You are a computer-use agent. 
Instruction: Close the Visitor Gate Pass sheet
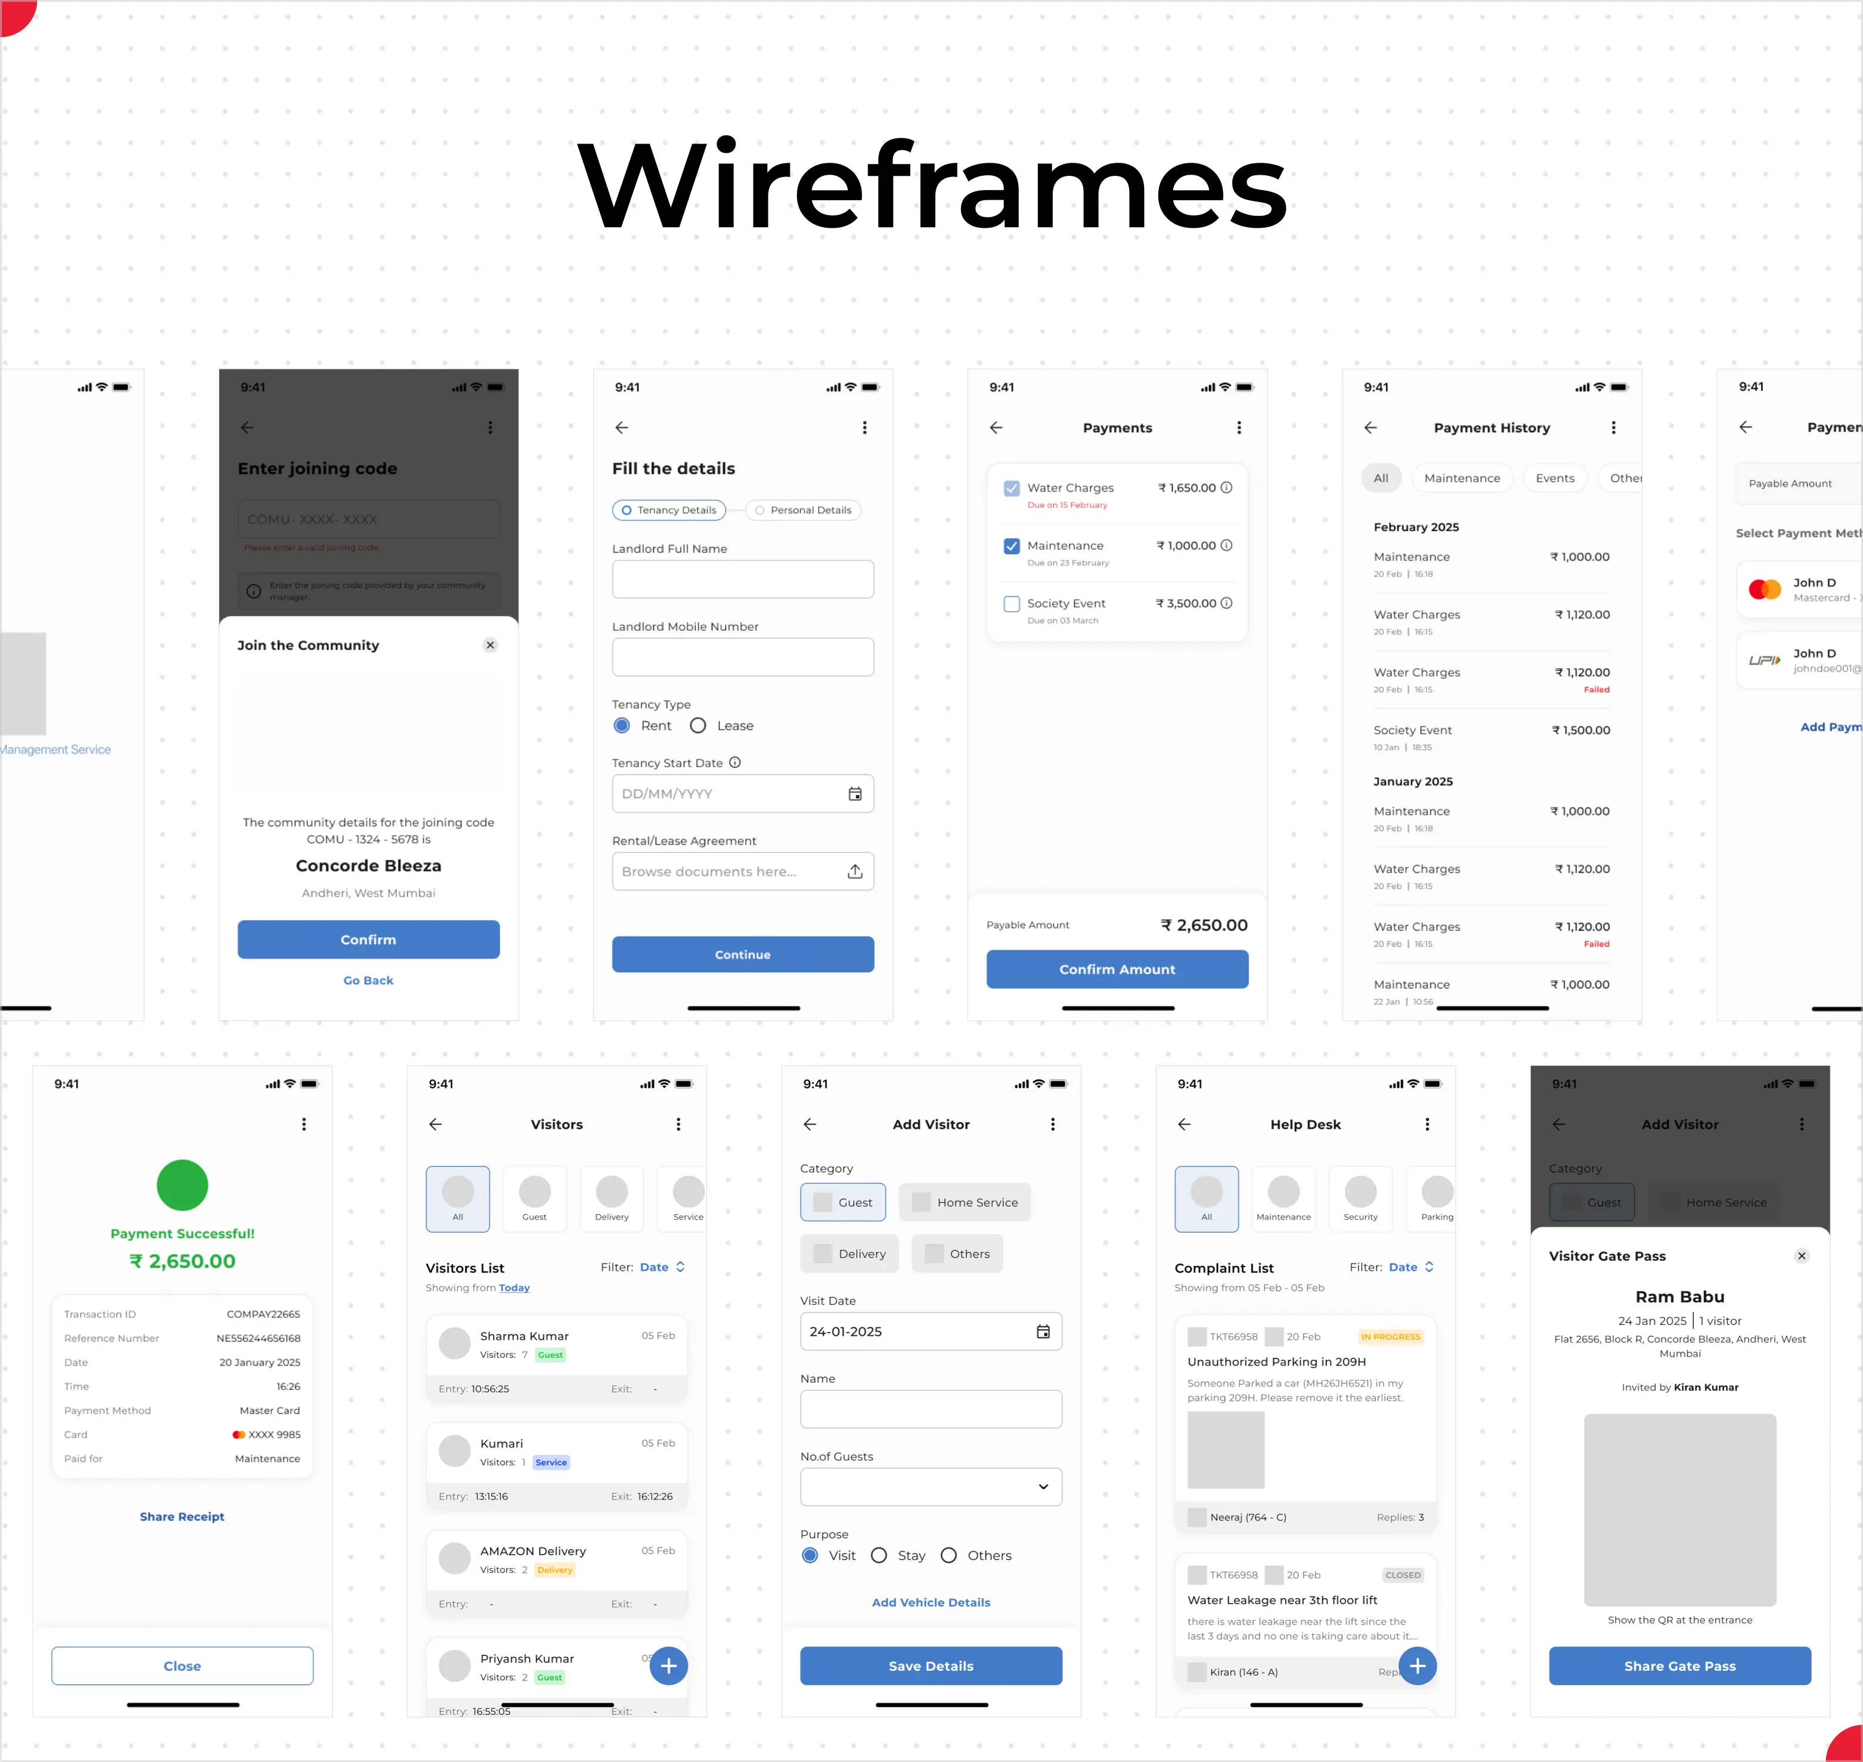(1801, 1256)
